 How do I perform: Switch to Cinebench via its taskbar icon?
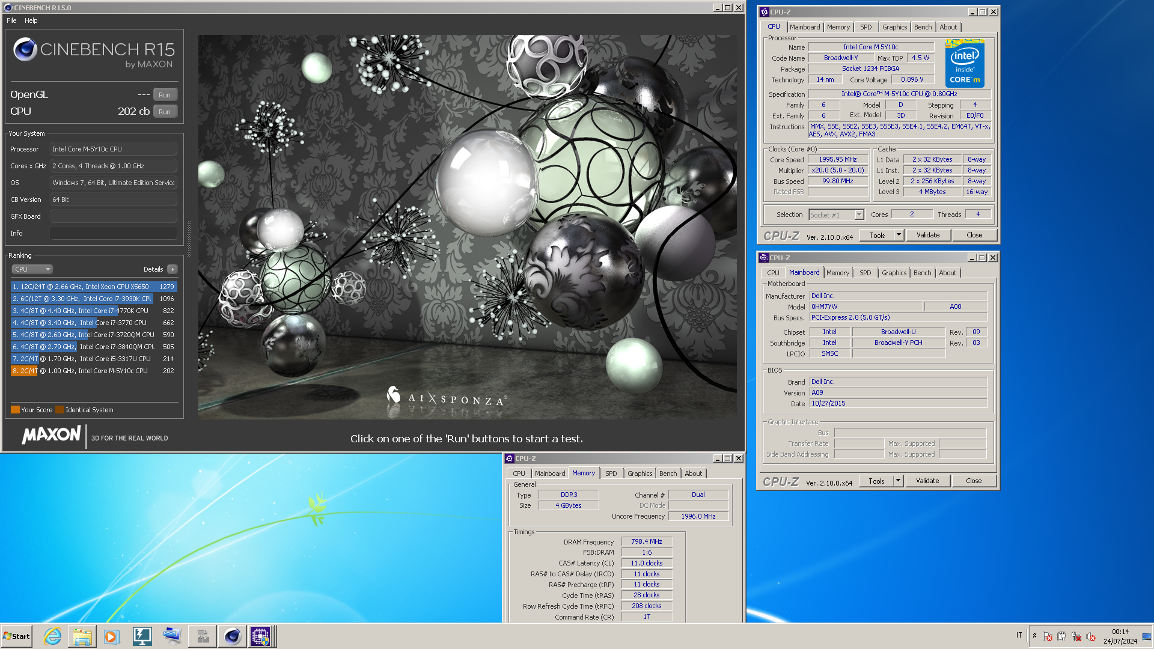(x=233, y=636)
